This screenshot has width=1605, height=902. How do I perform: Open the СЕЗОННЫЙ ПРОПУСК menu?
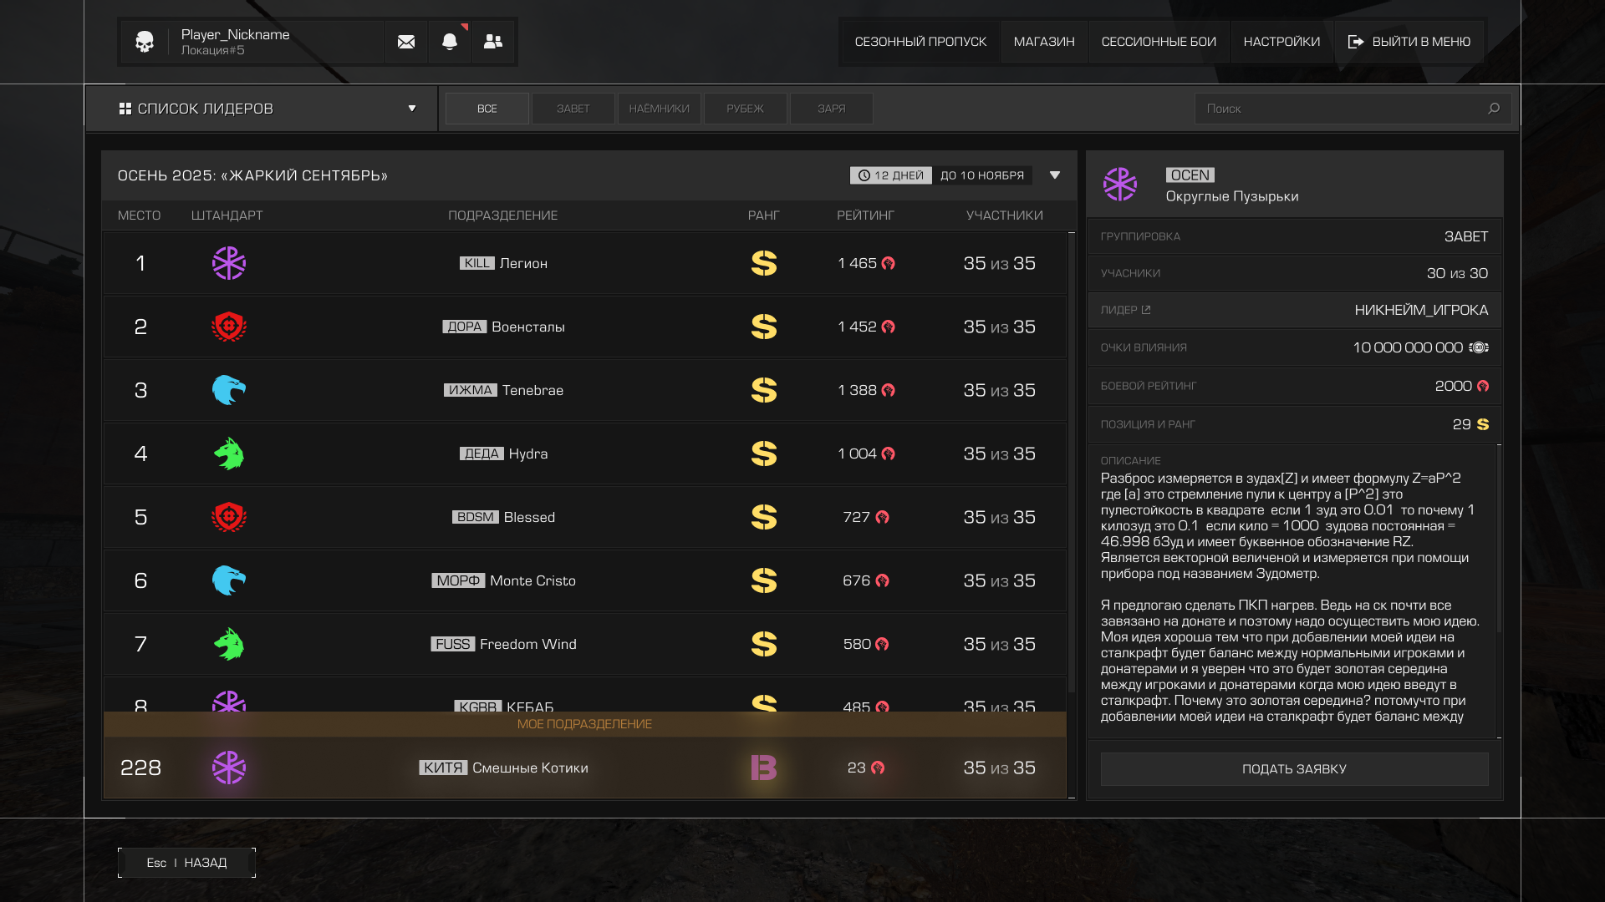tap(920, 42)
